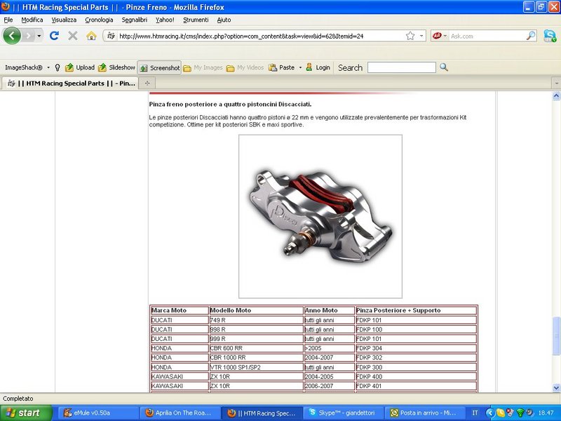Click the page scrollbar down arrow
Image resolution: width=561 pixels, height=421 pixels.
point(556,388)
